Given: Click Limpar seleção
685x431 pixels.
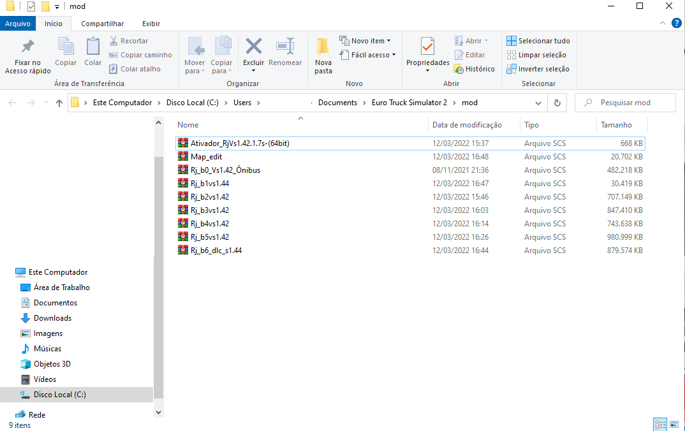Looking at the screenshot, I should click(536, 55).
